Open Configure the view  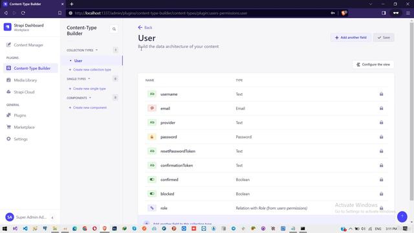(373, 65)
